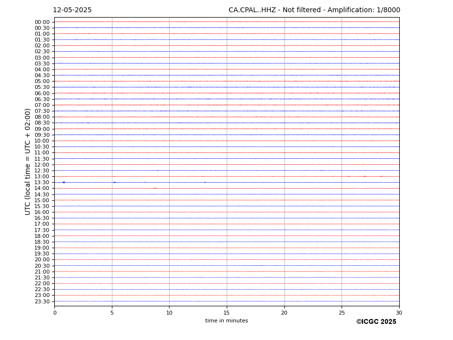Select the 00:30 time row label
453x340 pixels.
(42, 28)
